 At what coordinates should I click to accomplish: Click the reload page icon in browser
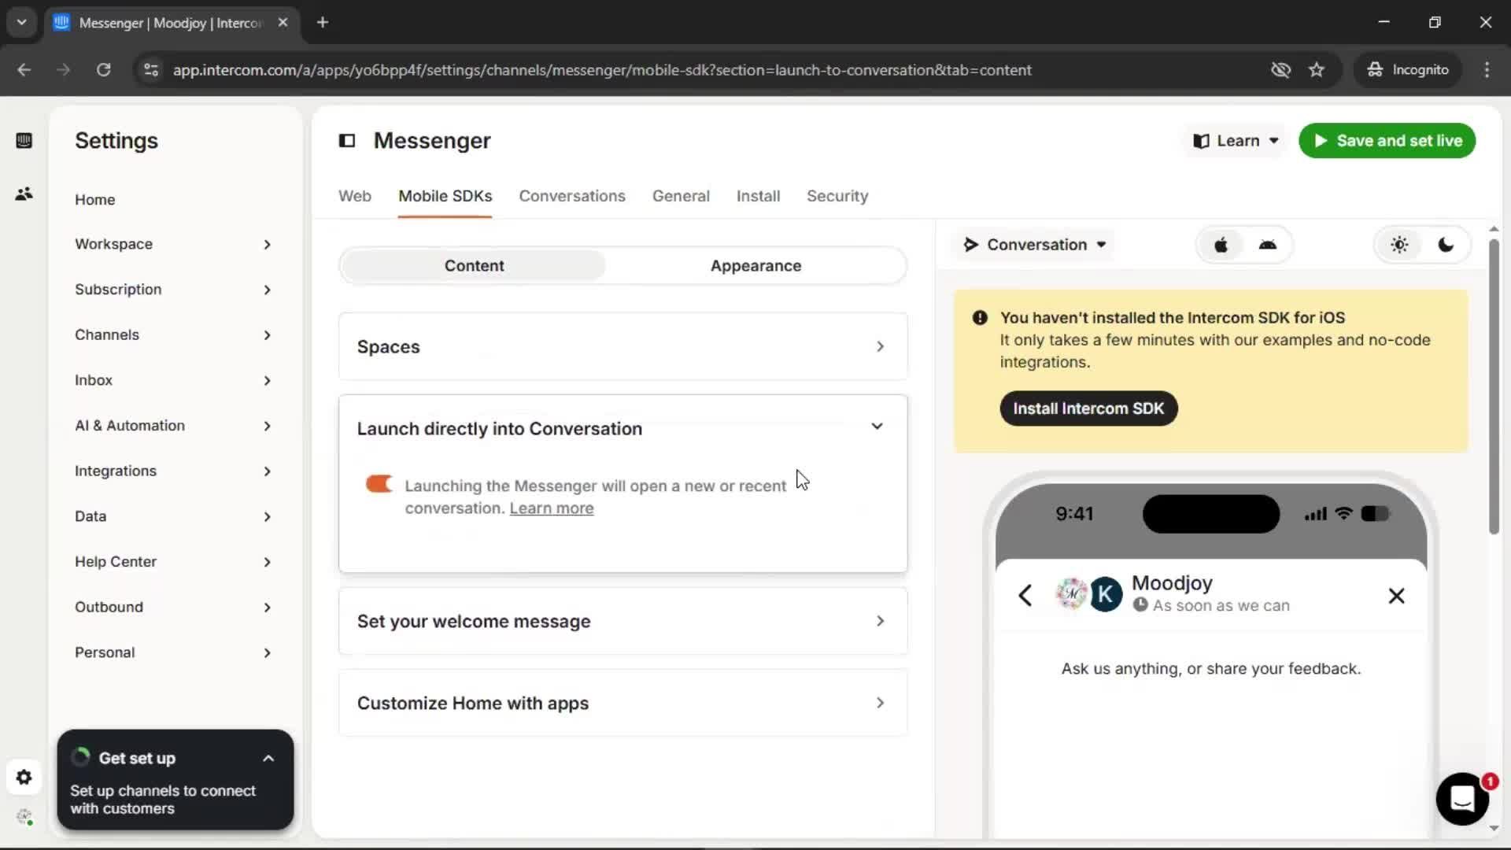[103, 70]
